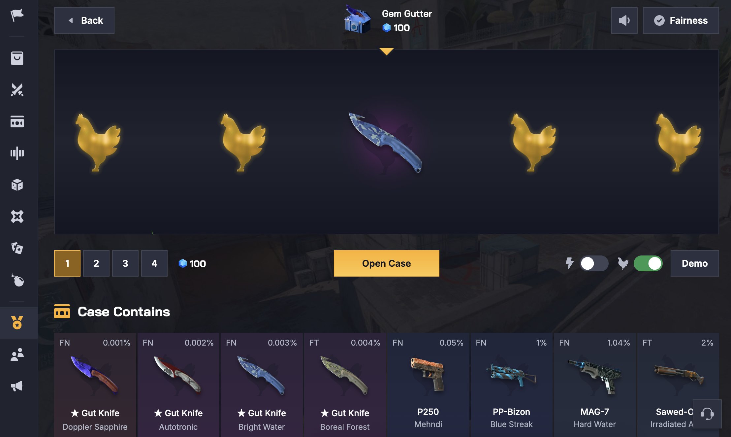Go Back to previous page

click(x=84, y=20)
